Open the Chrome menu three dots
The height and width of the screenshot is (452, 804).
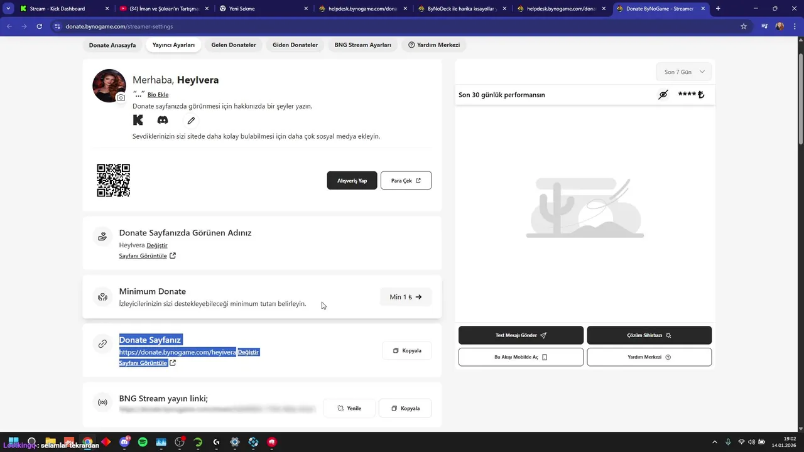795,26
